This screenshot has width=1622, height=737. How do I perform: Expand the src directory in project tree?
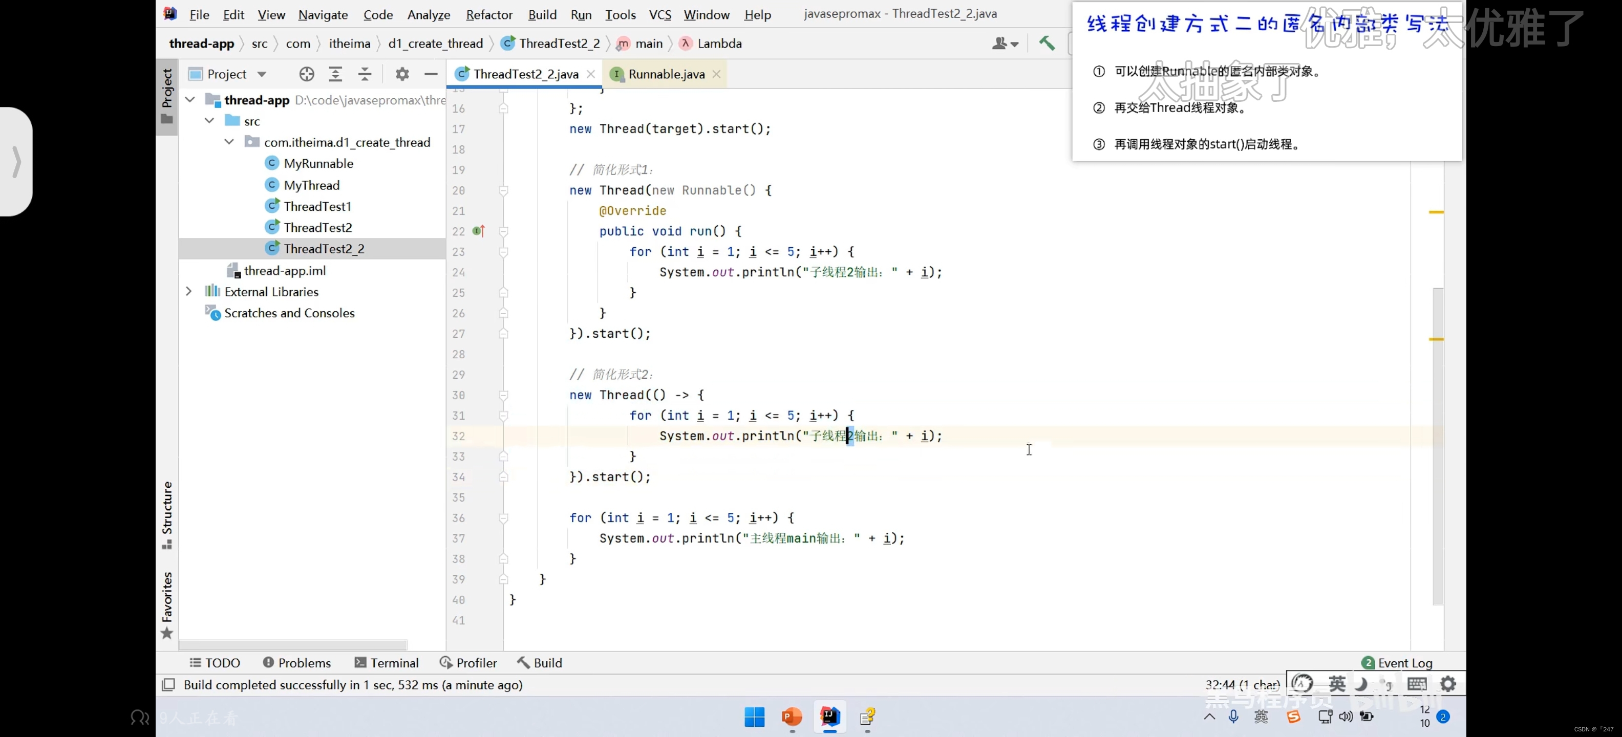(208, 121)
